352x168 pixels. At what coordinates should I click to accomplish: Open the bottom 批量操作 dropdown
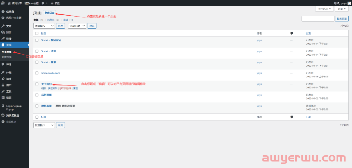tap(44, 125)
